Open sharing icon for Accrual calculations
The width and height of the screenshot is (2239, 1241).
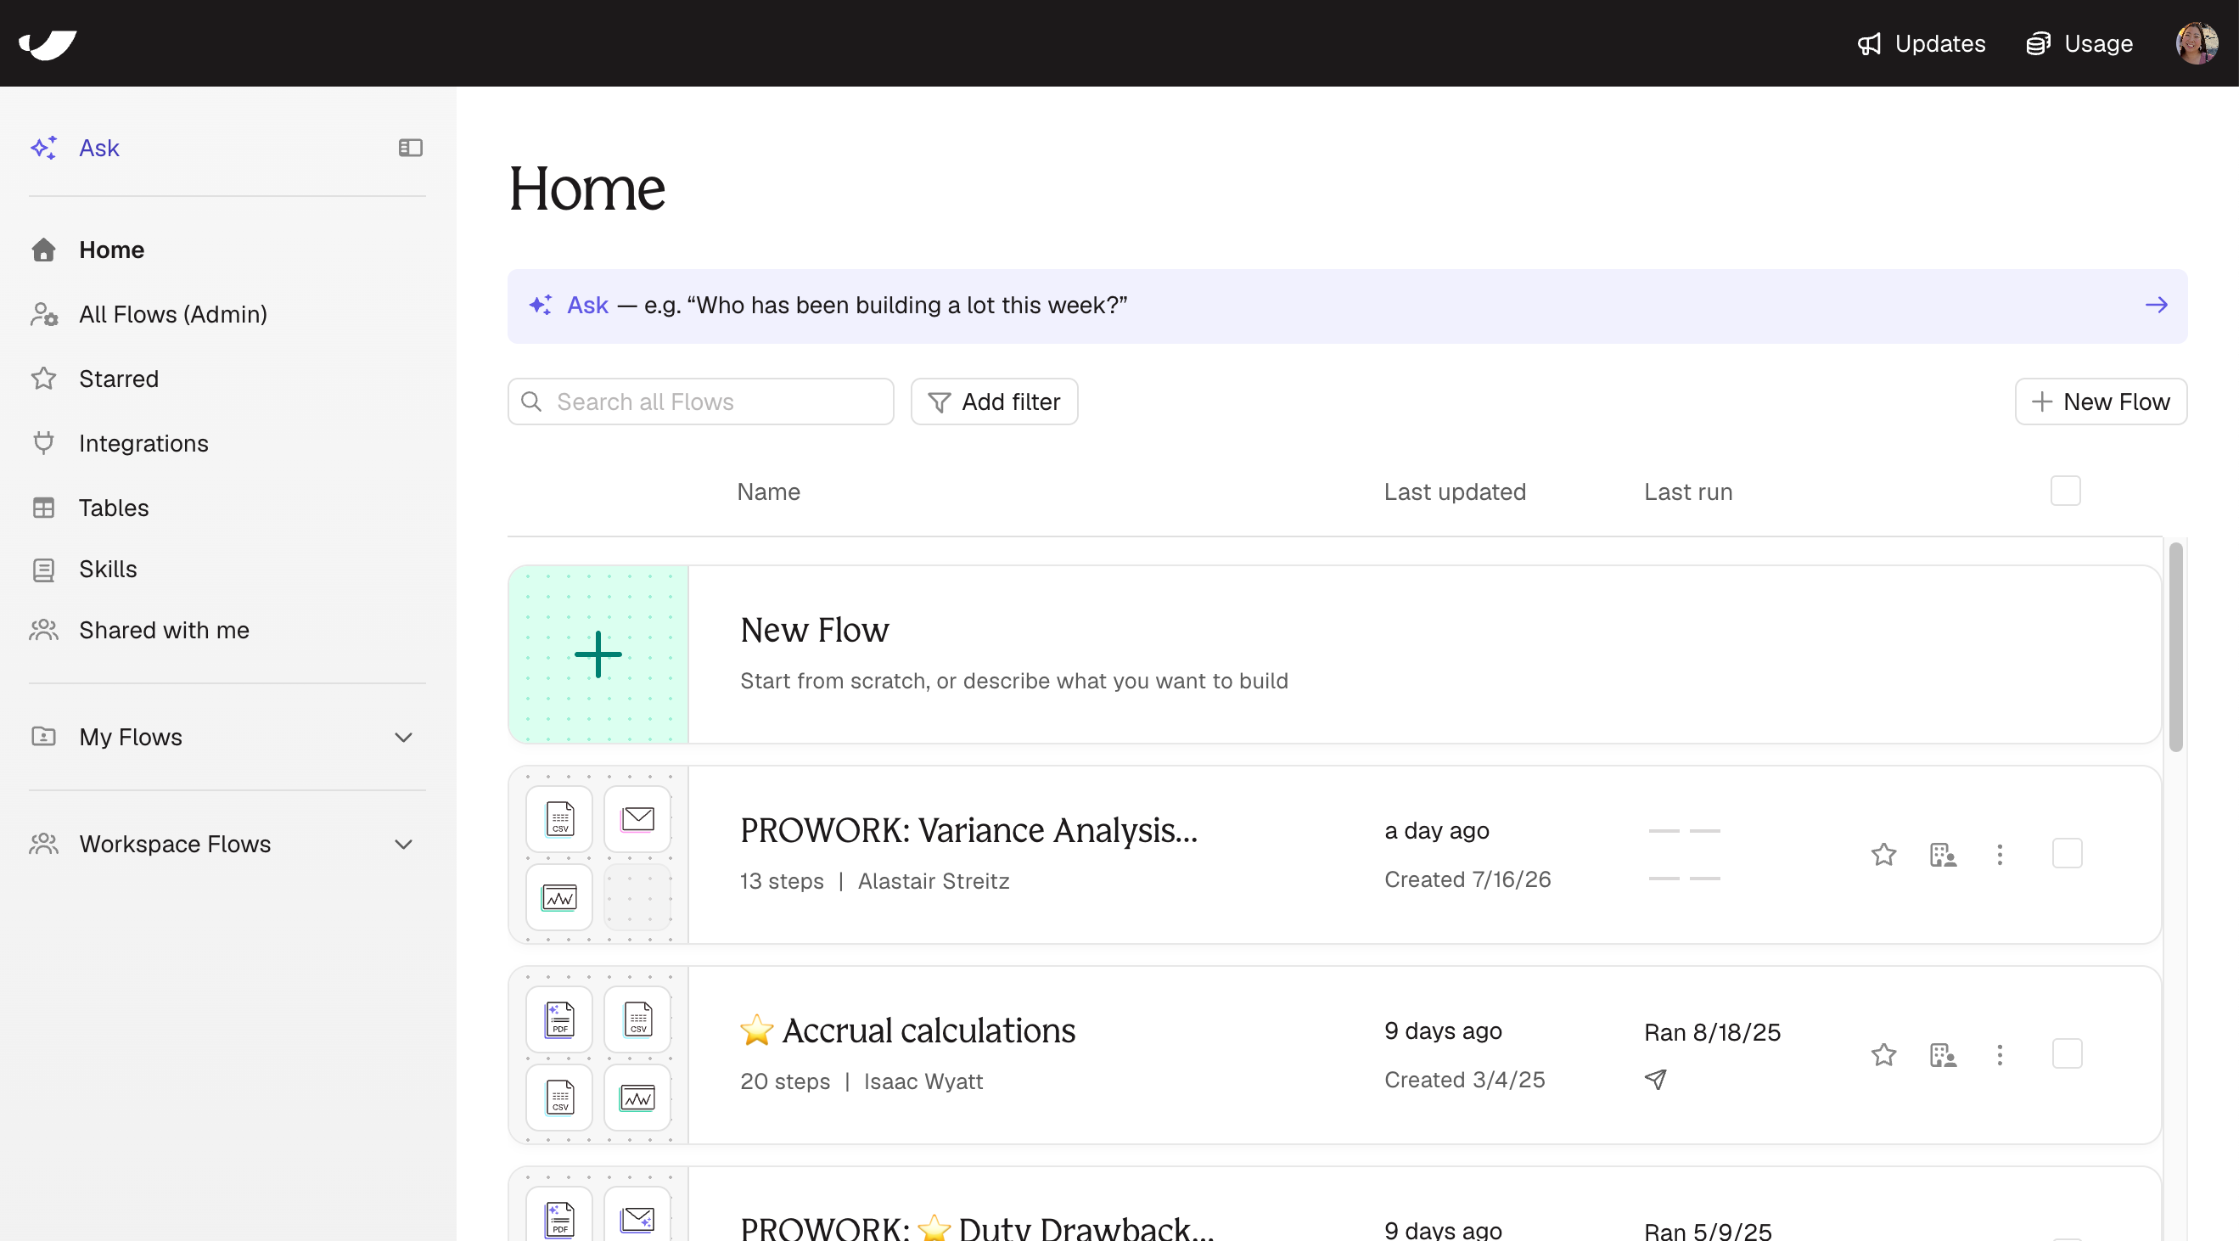(x=1943, y=1055)
